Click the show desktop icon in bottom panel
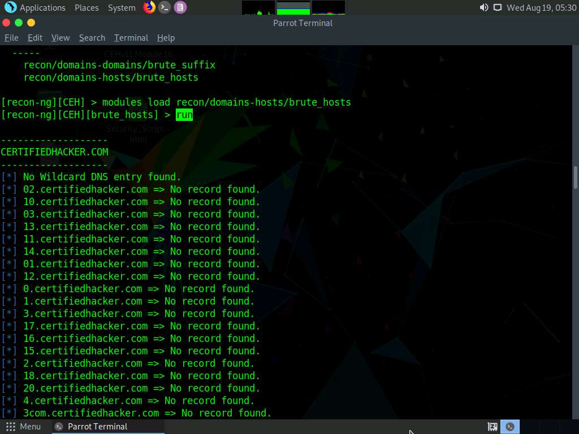 click(x=492, y=427)
